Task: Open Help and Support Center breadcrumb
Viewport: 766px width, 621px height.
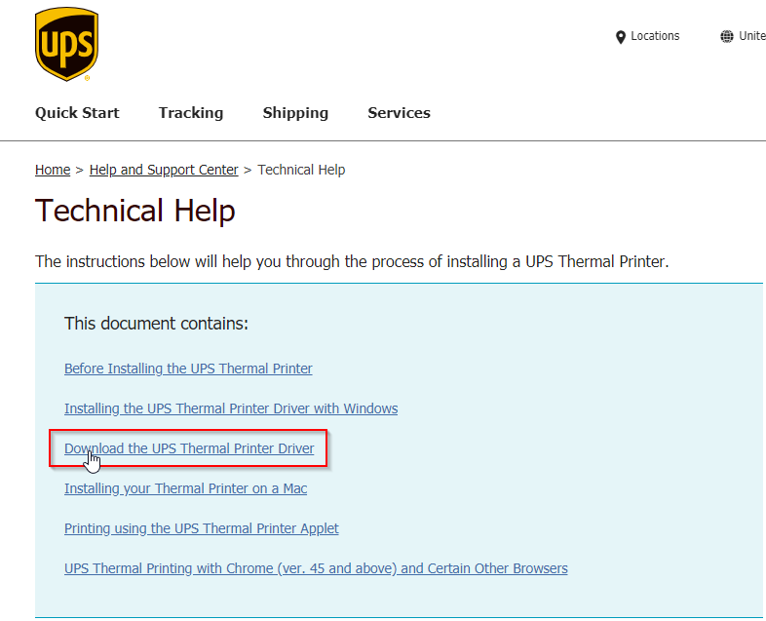Action: click(x=164, y=170)
